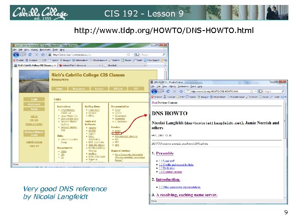This screenshot has height=223, width=297.
Task: Click View Source in Resources developer toolbar
Action: (151, 60)
